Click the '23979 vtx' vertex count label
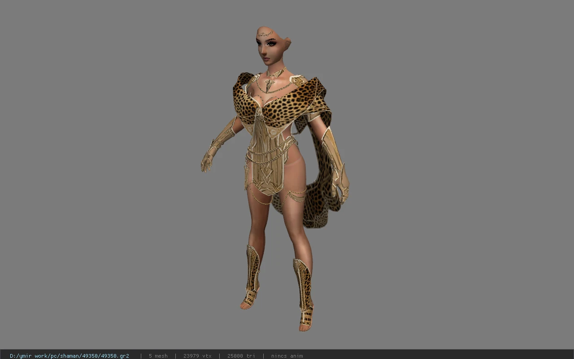 [197, 356]
